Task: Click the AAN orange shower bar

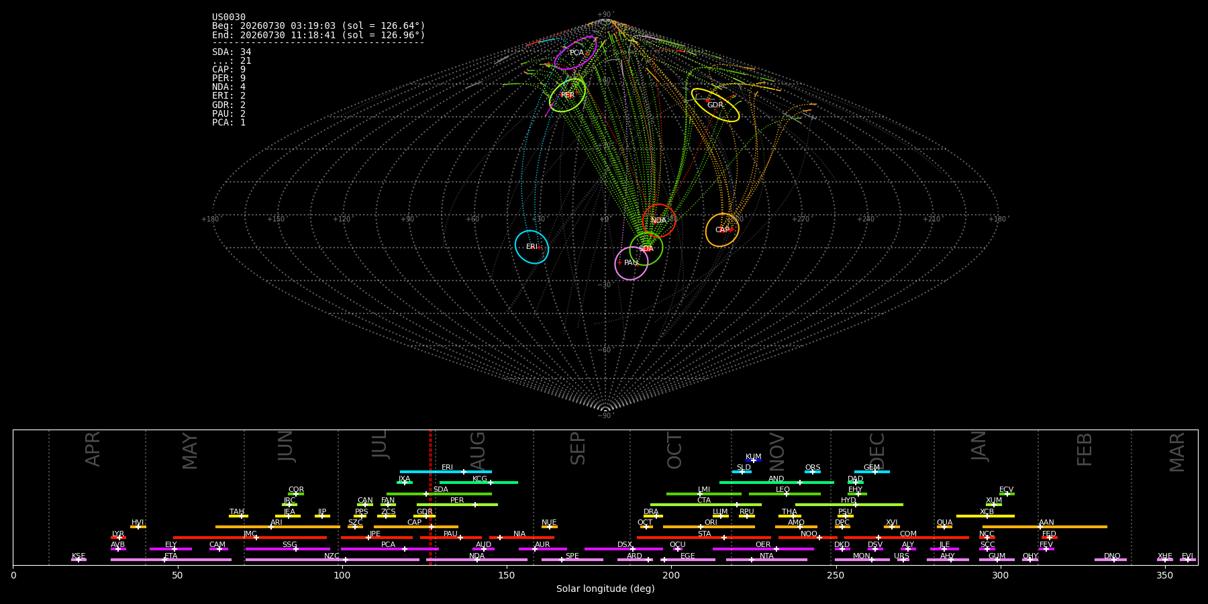Action: [1045, 526]
